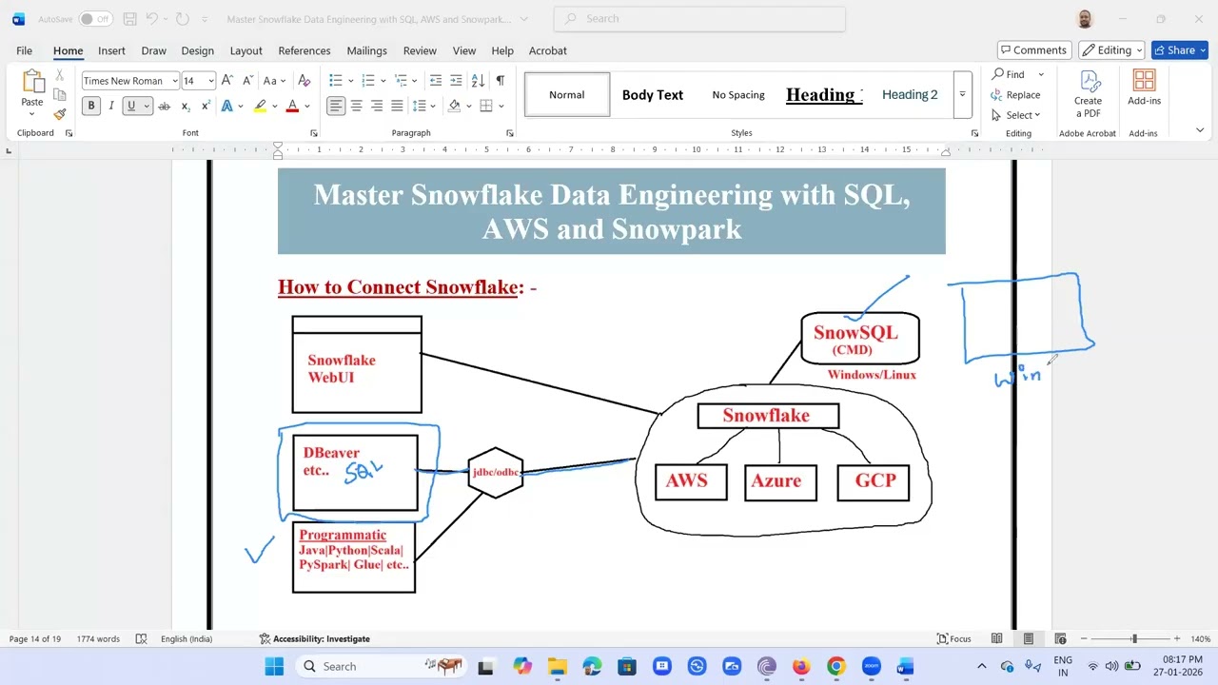Viewport: 1218px width, 685px height.
Task: Apply yellow text highlight color
Action: pos(260,106)
